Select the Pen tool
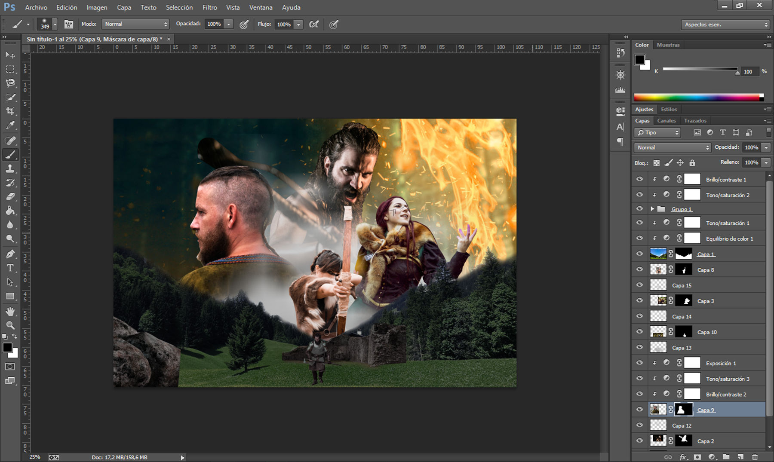The width and height of the screenshot is (774, 462). [10, 254]
